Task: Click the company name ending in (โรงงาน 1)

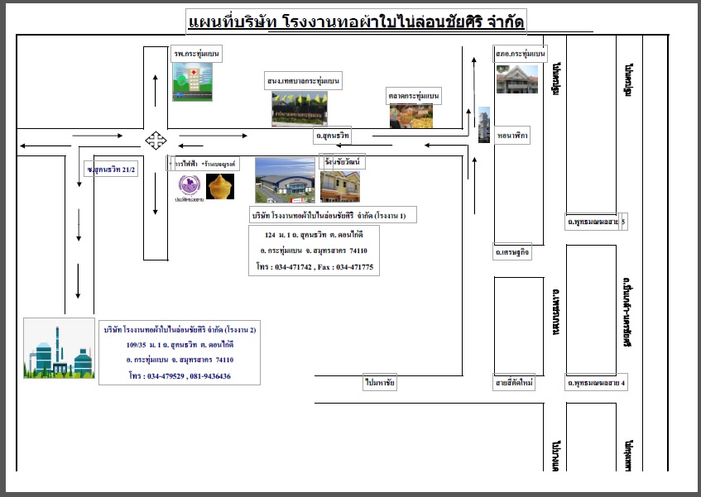Action: point(329,215)
